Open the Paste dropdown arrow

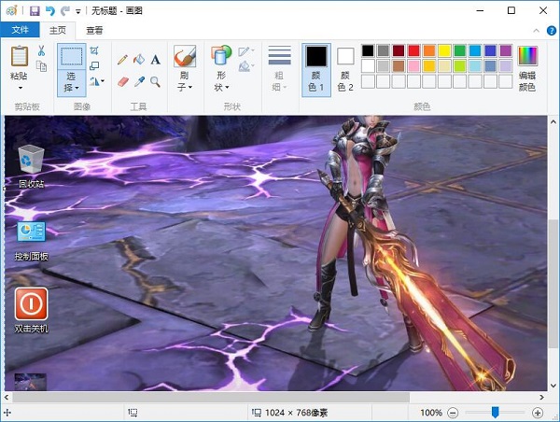click(19, 87)
